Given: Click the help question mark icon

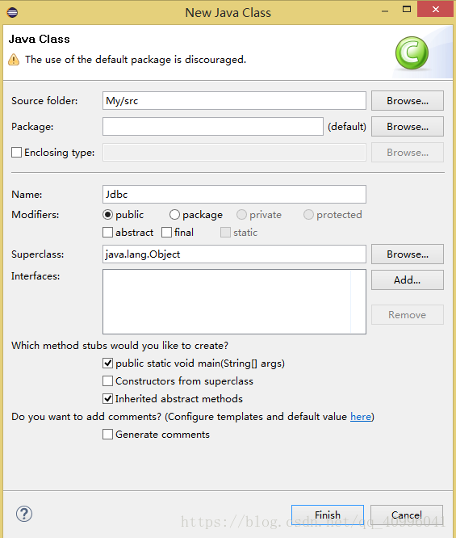Looking at the screenshot, I should pos(24,514).
